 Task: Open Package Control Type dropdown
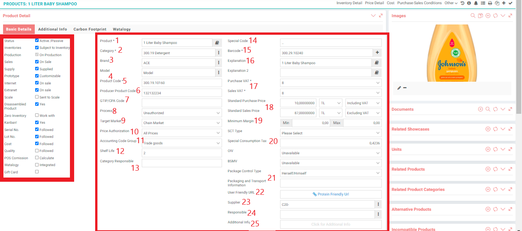pyautogui.click(x=331, y=173)
